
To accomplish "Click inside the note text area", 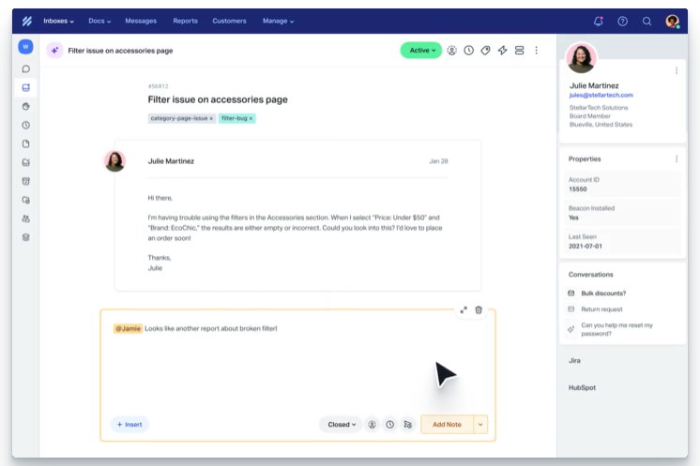I will [x=297, y=366].
